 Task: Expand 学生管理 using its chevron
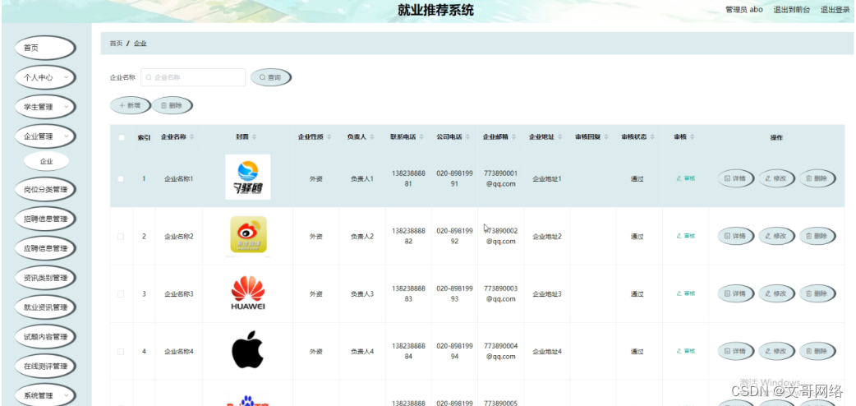[x=66, y=107]
